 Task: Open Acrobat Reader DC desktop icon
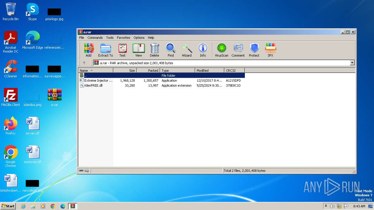click(x=11, y=42)
